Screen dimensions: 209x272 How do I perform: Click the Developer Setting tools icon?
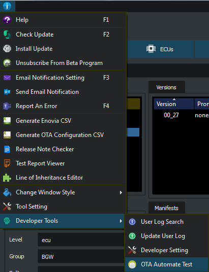[x=132, y=250]
